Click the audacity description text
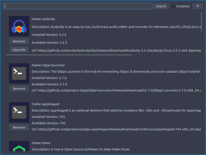Viewport: 206px width, 155px height. [116, 27]
